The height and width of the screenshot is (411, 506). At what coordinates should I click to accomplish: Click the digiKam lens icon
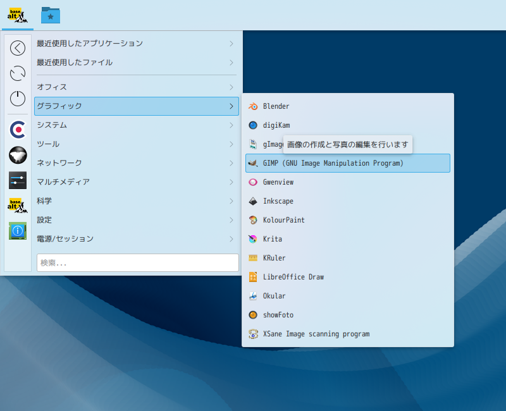253,125
